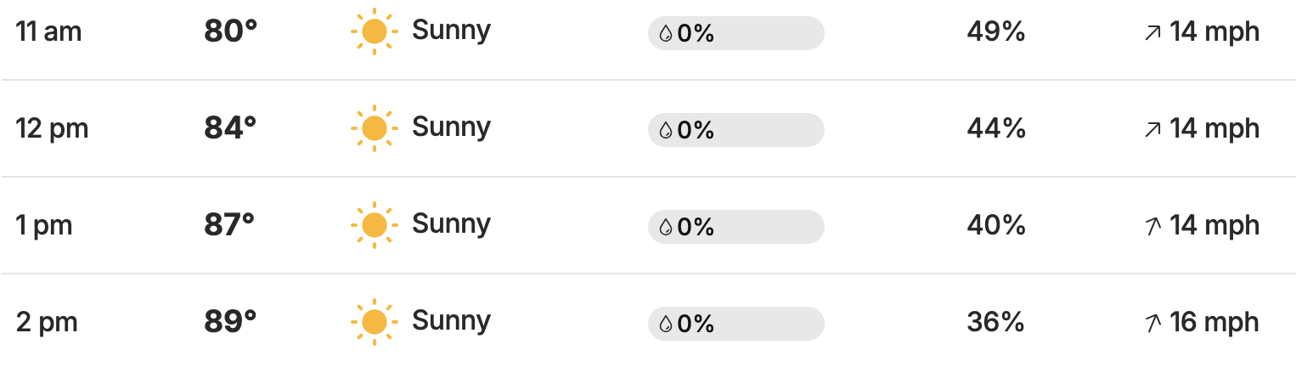Click the sun icon in the 2 pm row
Viewport: 1296px width, 367px height.
373,323
